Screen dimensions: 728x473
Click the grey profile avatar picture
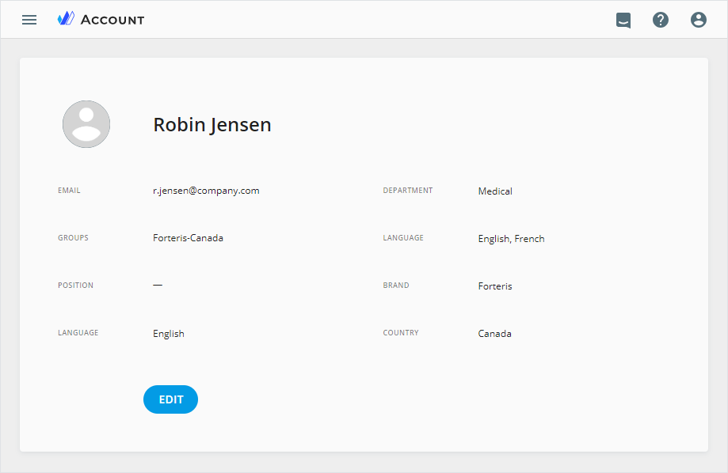click(x=86, y=124)
